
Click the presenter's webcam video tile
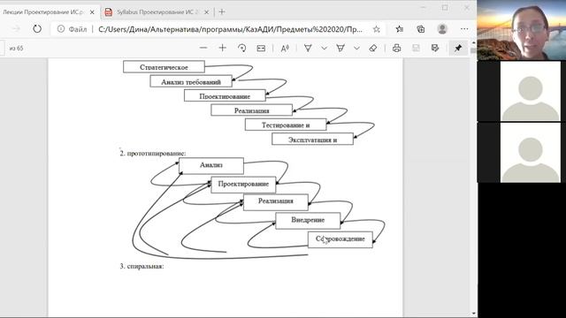pos(521,30)
